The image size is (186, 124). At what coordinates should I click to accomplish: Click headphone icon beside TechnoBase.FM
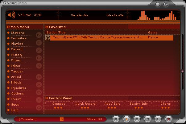[x=48, y=37]
